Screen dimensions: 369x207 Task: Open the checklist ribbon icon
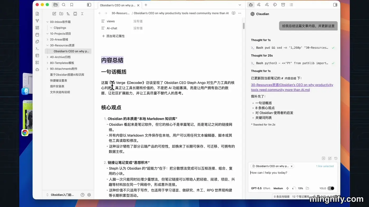tap(37, 62)
